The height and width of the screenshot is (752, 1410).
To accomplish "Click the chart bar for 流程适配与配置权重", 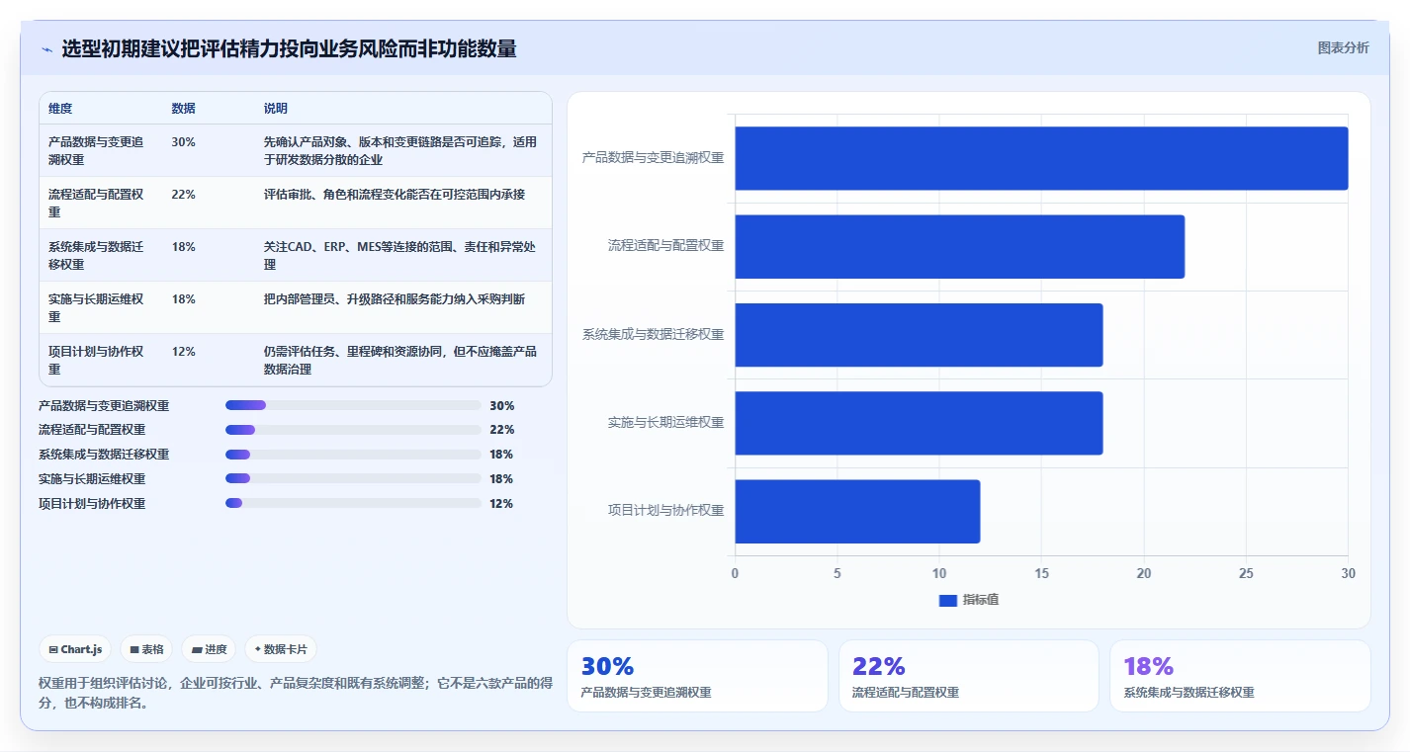I will pyautogui.click(x=959, y=246).
